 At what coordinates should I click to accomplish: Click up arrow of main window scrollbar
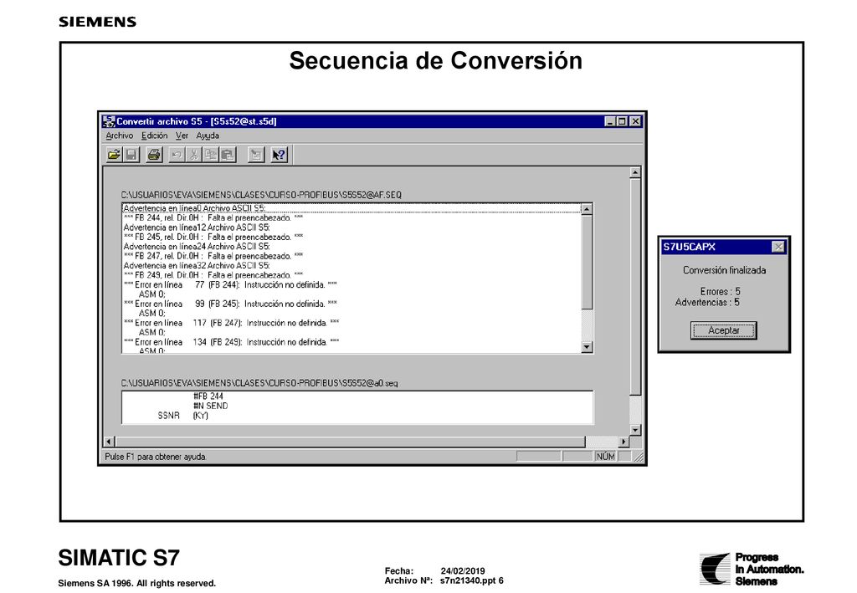634,172
